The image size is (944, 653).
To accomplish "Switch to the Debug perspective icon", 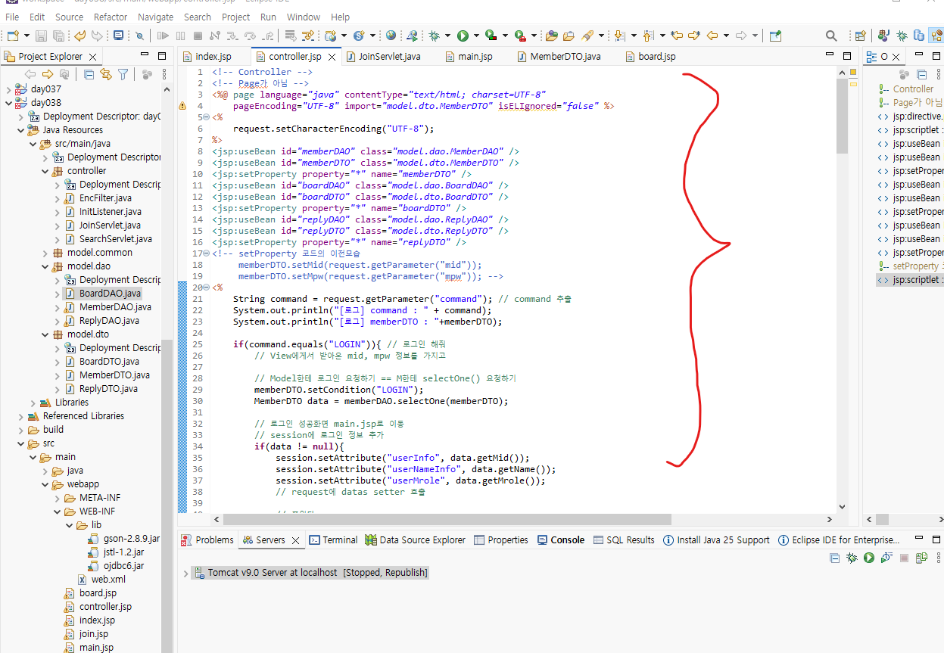I will point(902,36).
